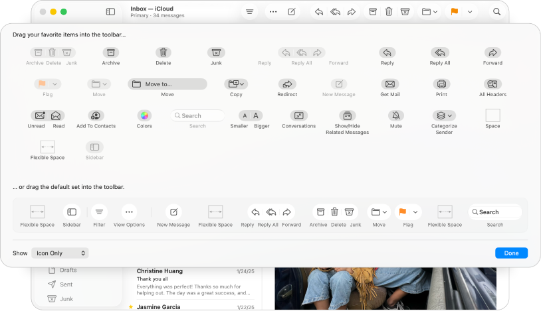Open the Show Icon Only dropdown

click(60, 253)
